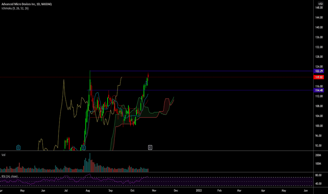Select the Ichimoku (9, 26, 52, 26) indicator label

(15, 8)
